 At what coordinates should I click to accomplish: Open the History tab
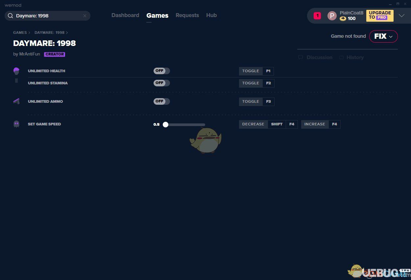[x=355, y=57]
